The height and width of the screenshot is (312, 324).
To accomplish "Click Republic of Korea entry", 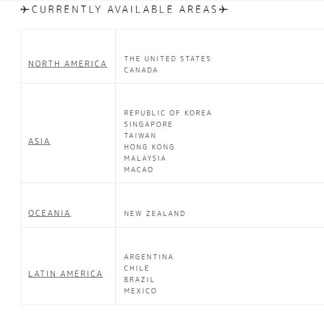I will (168, 113).
